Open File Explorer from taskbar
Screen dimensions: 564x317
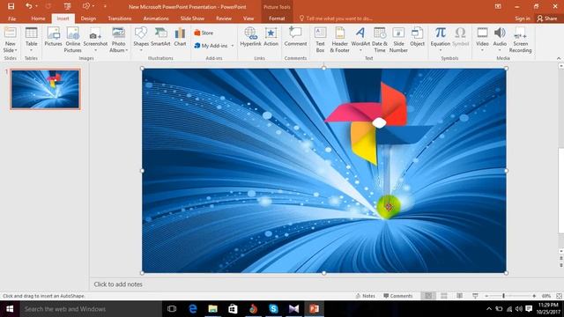pos(213,309)
